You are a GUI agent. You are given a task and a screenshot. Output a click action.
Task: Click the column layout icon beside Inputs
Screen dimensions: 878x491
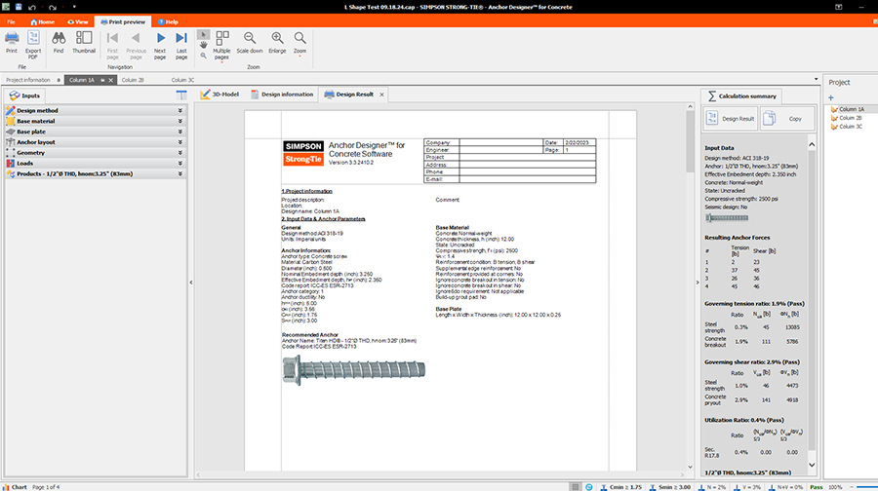[x=180, y=95]
